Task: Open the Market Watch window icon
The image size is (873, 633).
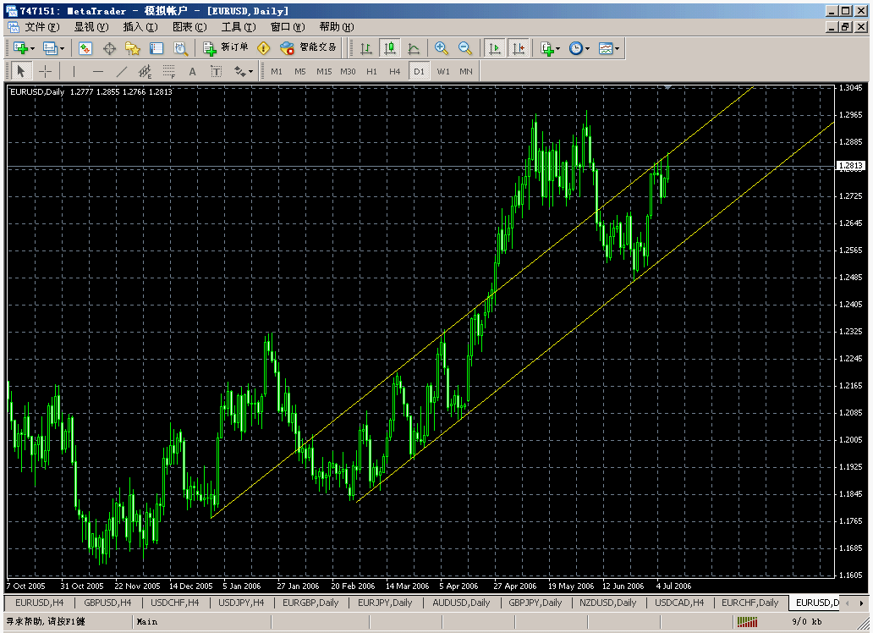Action: pyautogui.click(x=85, y=48)
